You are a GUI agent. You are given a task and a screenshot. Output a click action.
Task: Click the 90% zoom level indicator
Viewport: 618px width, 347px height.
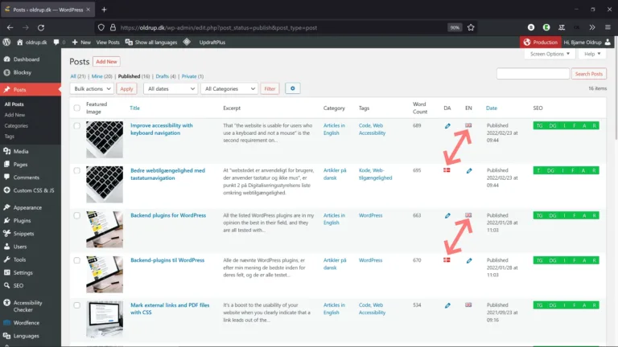tap(455, 27)
